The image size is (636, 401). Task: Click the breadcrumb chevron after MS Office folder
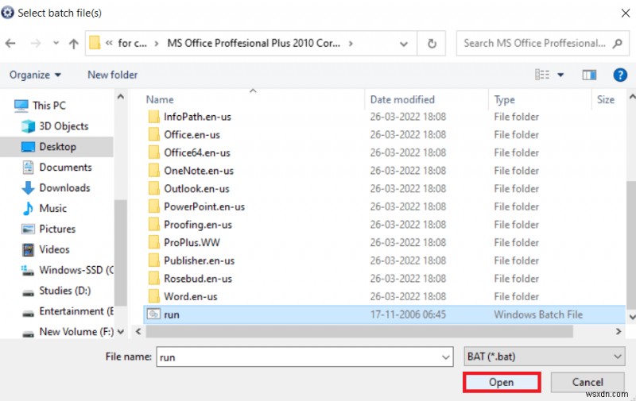(351, 44)
